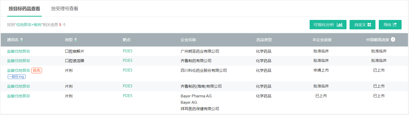Open PDE5 target in the 齐鲁制药(海南) row
The image size is (409, 115).
coord(128,86)
